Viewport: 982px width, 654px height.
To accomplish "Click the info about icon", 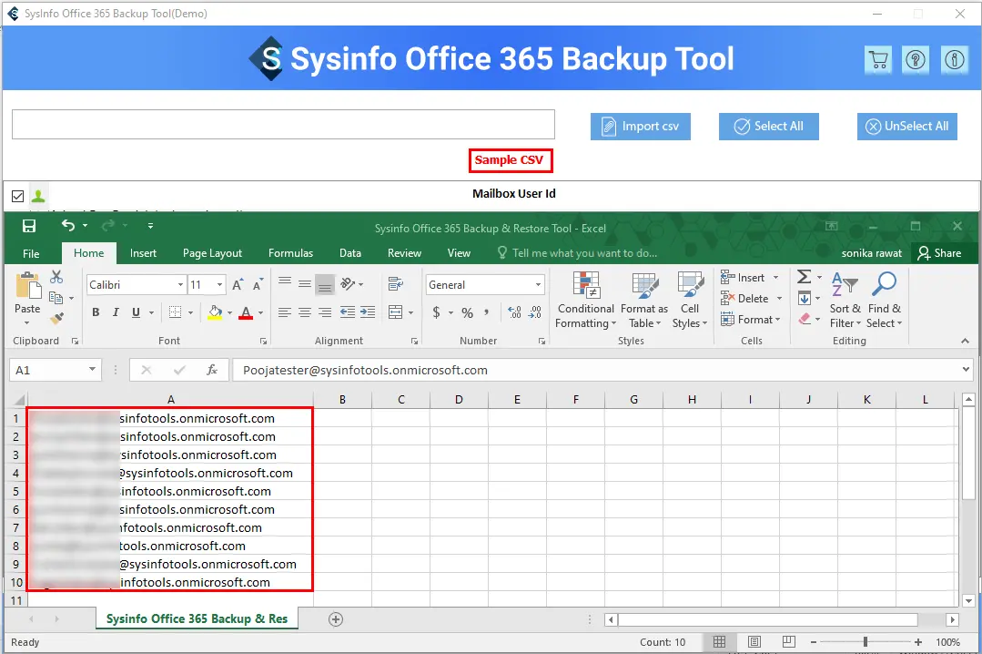I will [955, 60].
